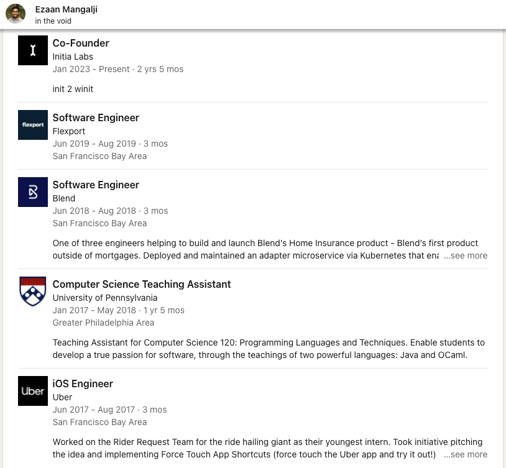This screenshot has height=468, width=506.
Task: Select the iOS Engineer job title
Action: point(83,383)
